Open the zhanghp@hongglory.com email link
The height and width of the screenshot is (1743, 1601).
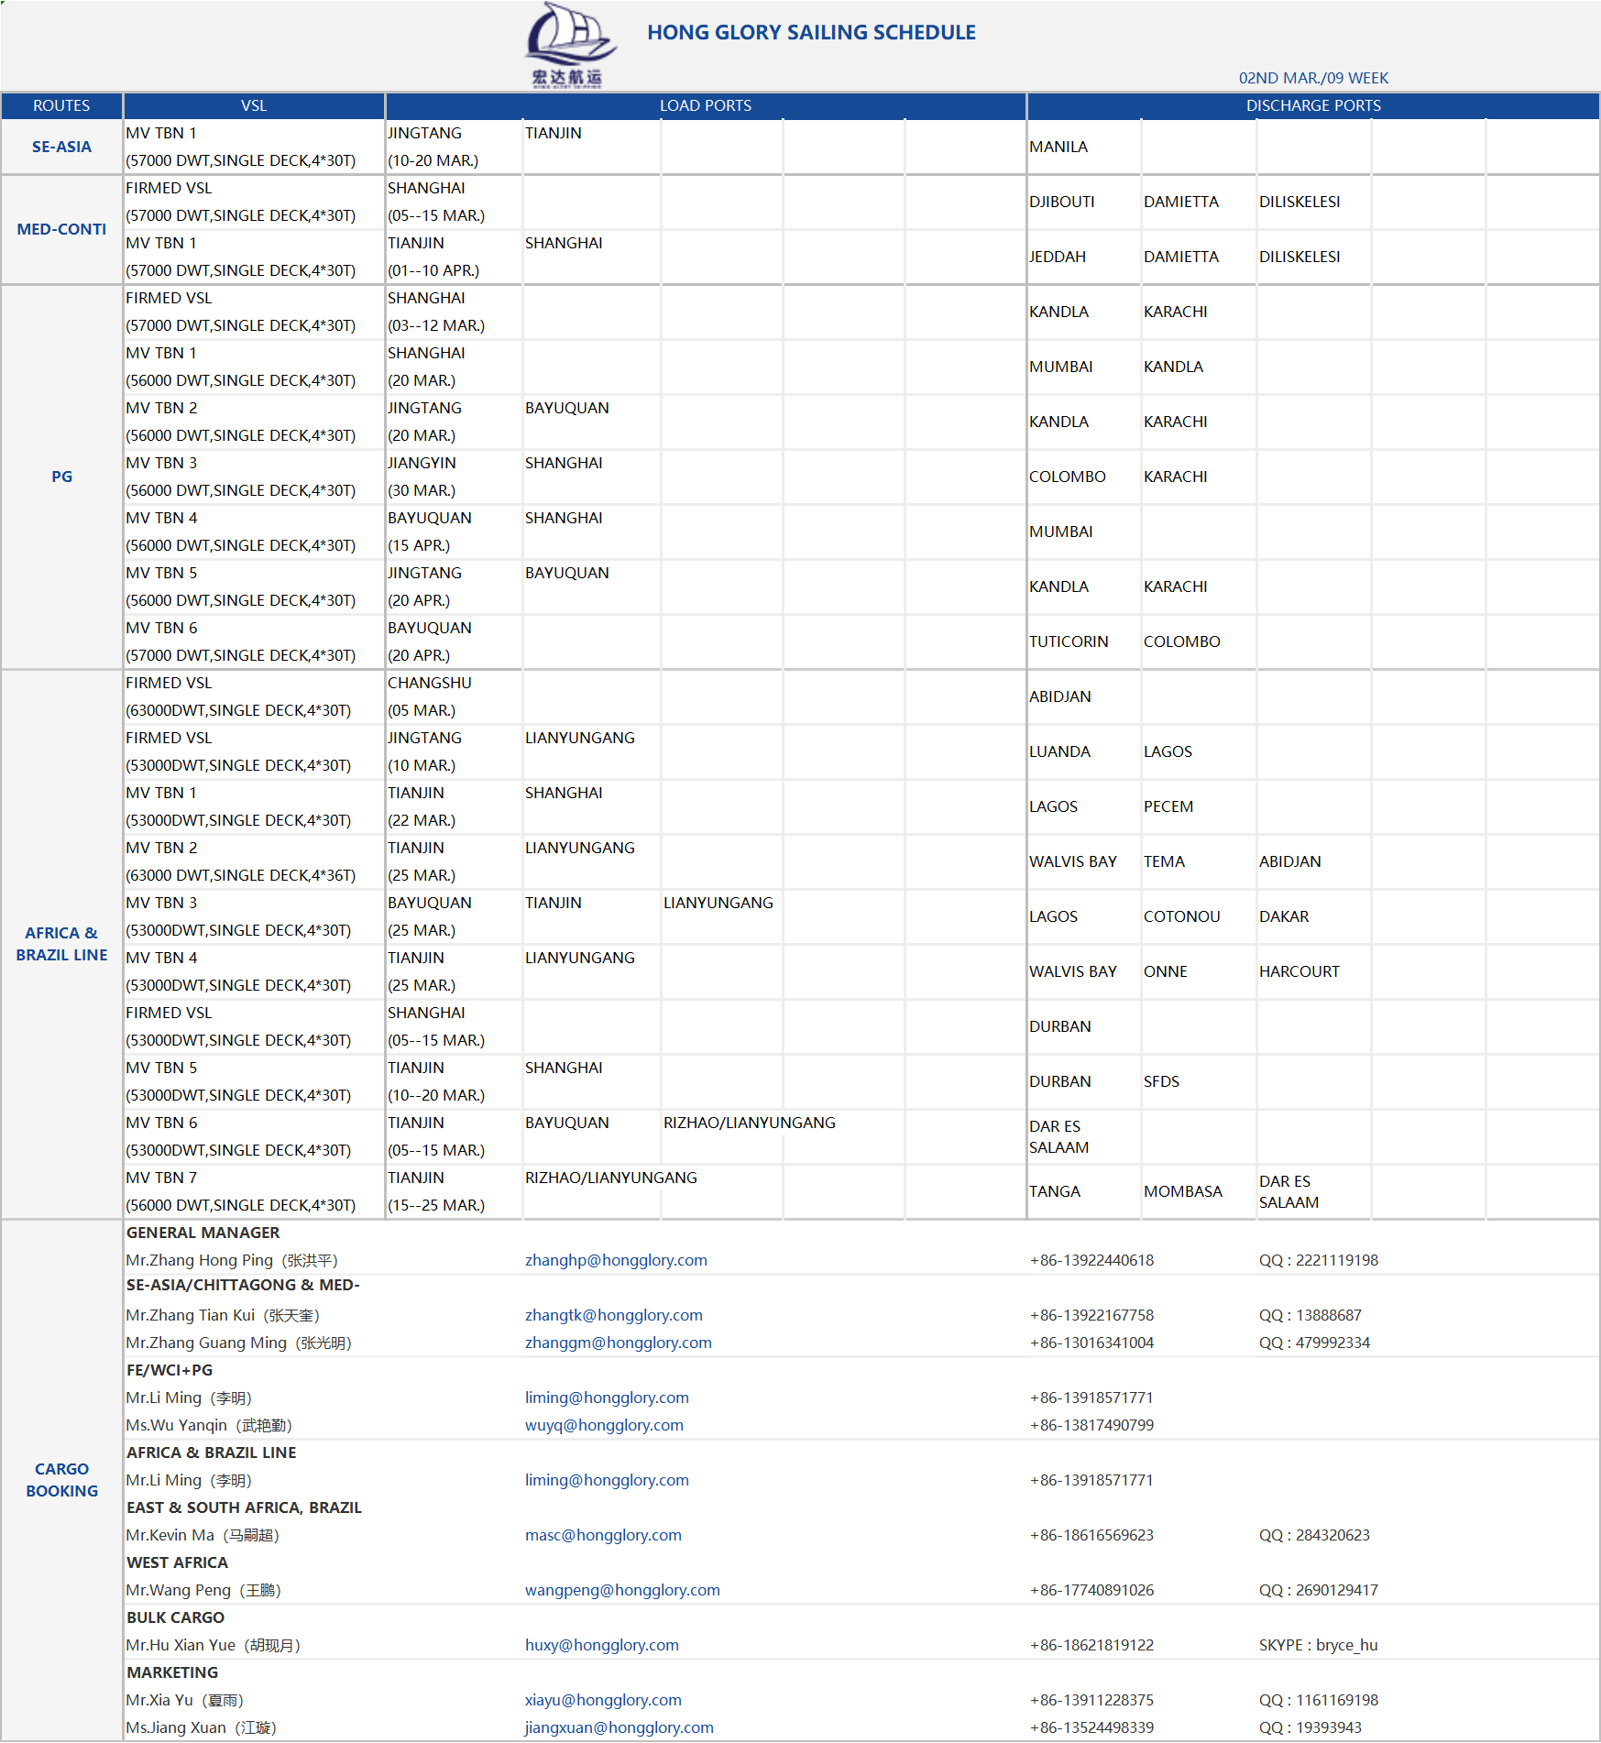tap(615, 1260)
